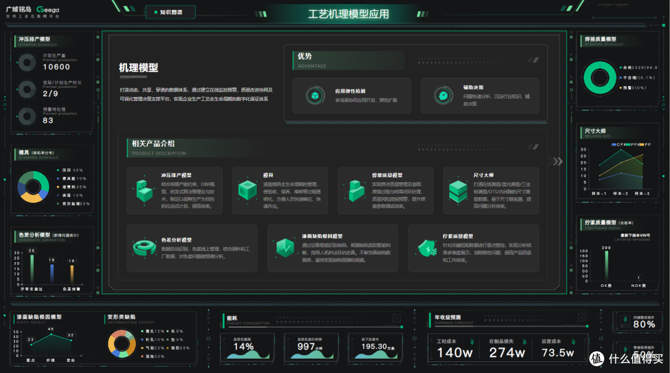Select the 辅助决策 advantage card
Viewport: 670px width, 373px height.
480,95
